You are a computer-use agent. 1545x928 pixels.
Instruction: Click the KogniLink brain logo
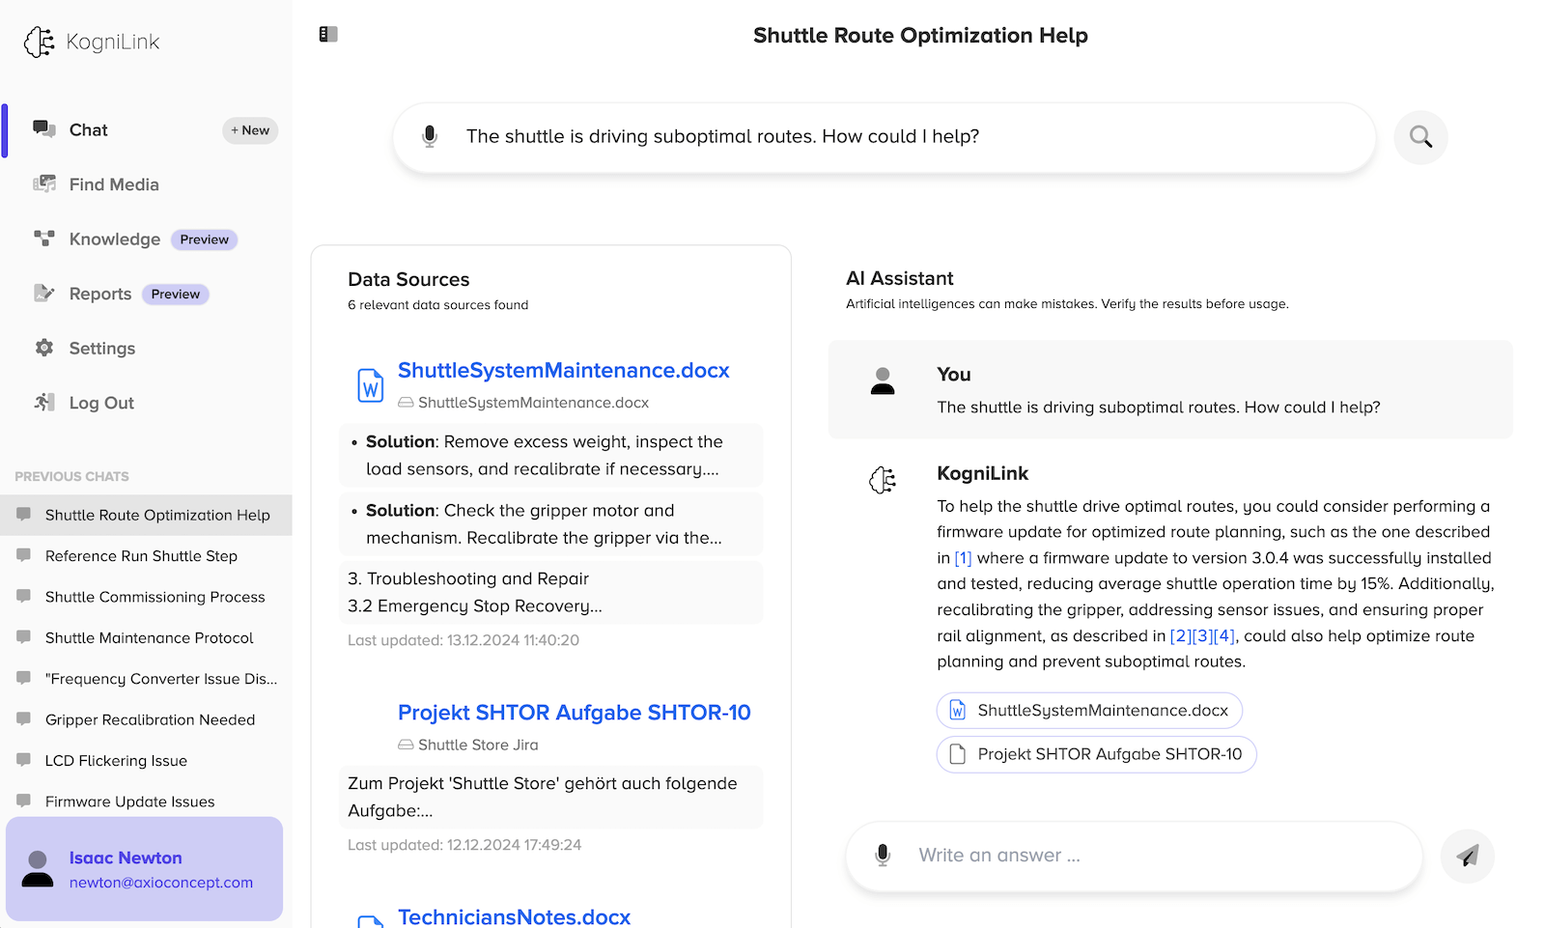[40, 42]
